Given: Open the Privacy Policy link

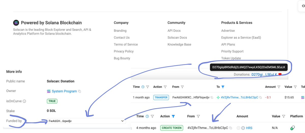Looking at the screenshot, I should coord(124,51).
